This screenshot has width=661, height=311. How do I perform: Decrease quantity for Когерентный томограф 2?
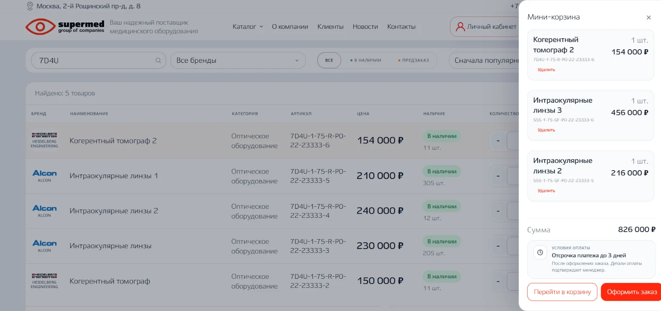click(x=498, y=141)
